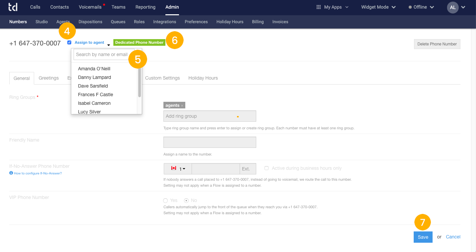The image size is (476, 252).
Task: Click the agent list dropdown arrow
Action: [x=108, y=45]
